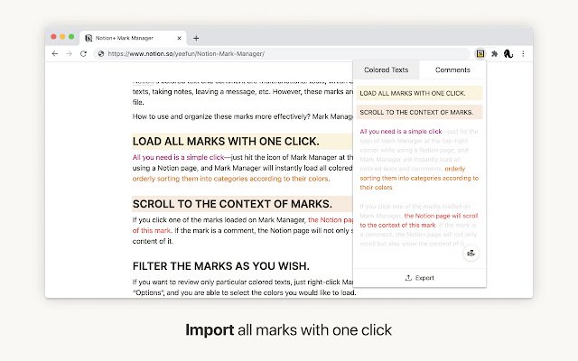
Task: Click orange 'orderly sorting them into categories' text on page
Action: click(231, 179)
